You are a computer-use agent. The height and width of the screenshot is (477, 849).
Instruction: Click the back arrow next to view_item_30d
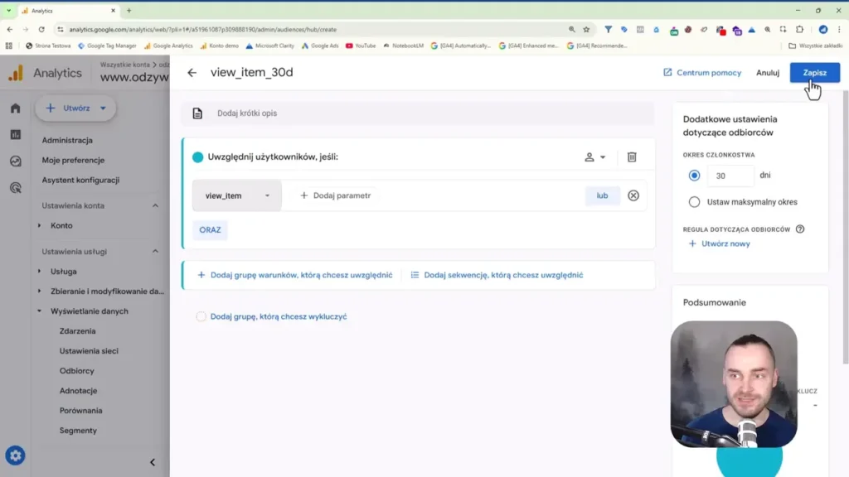[192, 73]
